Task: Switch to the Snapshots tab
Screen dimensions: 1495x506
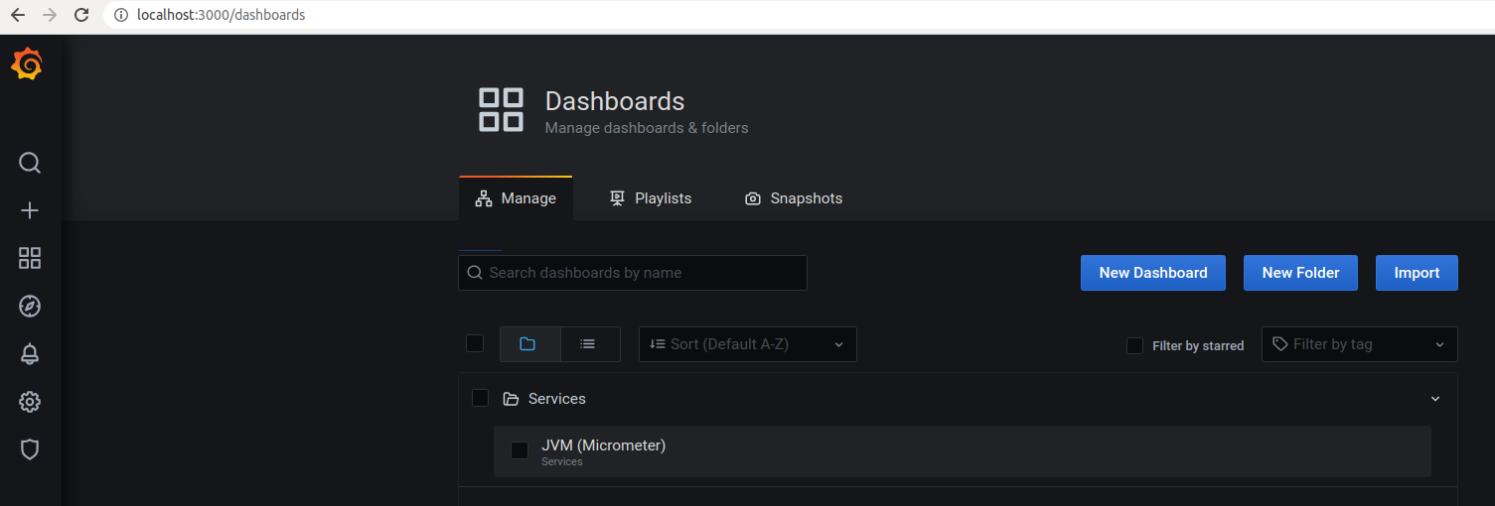Action: pos(794,198)
